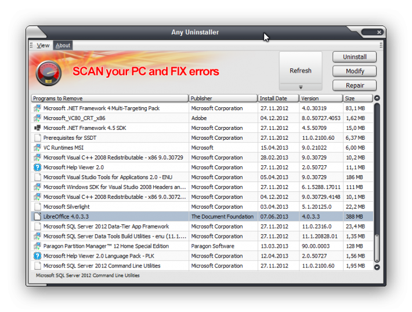This screenshot has width=412, height=312.
Task: Click the help icon for Microsoft Help Viewer 2.0
Action: pyautogui.click(x=37, y=167)
